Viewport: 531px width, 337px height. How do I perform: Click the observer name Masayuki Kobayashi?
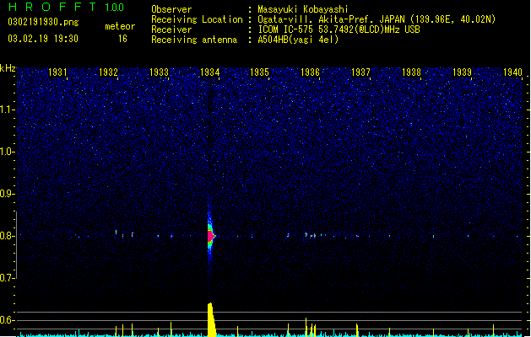point(303,9)
